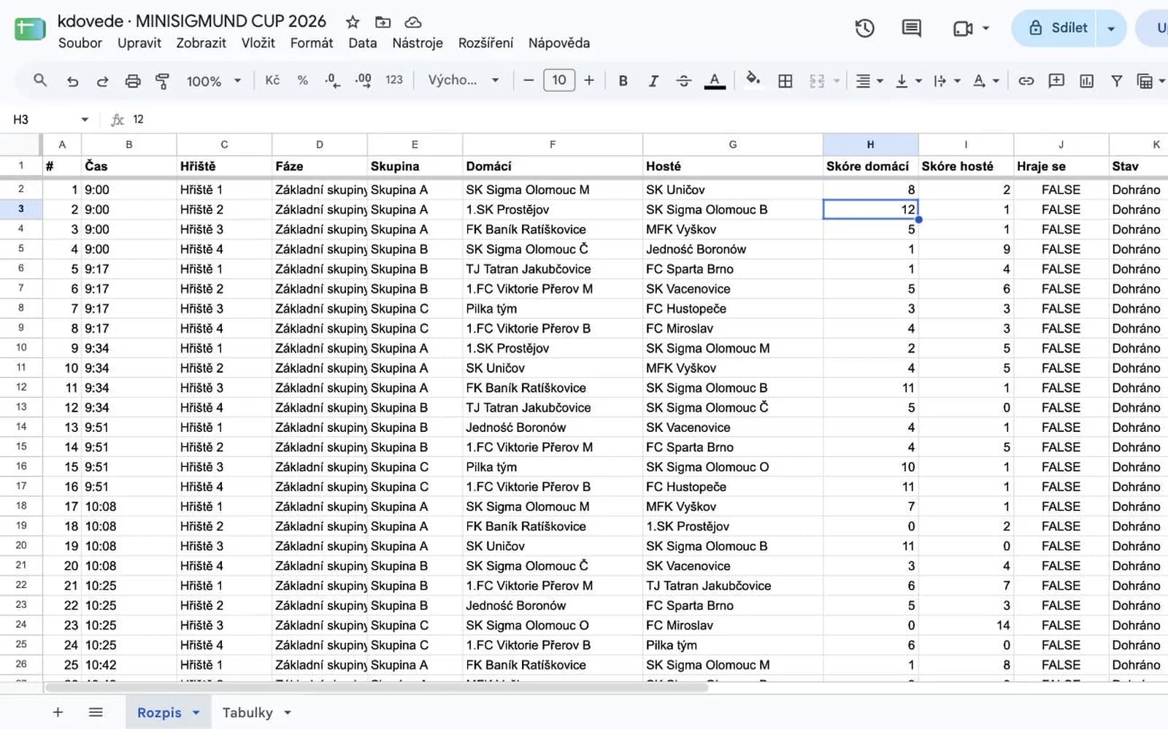Increase decimal places
Image resolution: width=1168 pixels, height=729 pixels.
(x=363, y=80)
